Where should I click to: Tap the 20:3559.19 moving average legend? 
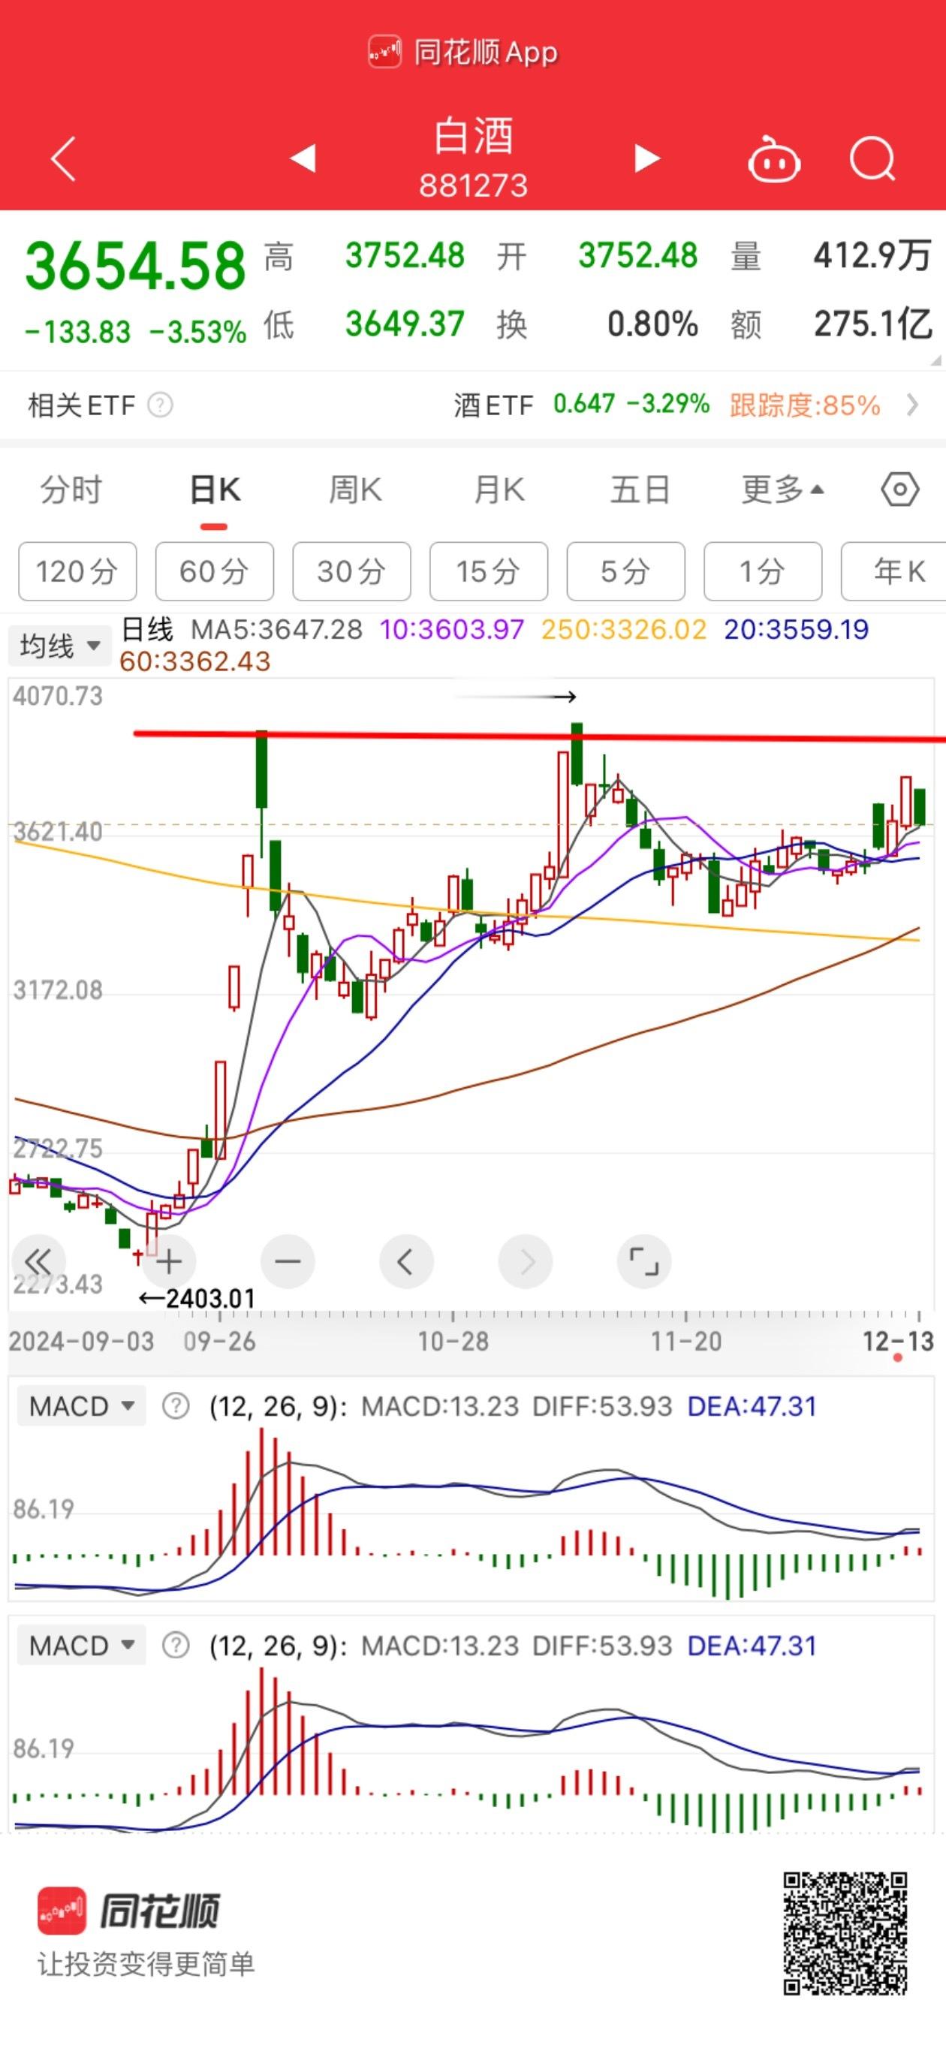(797, 630)
